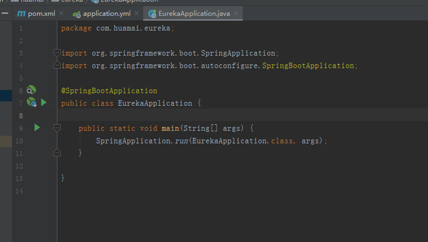Click the 'eureka' breadcrumb in the navigation bar
The image size is (428, 242).
pos(72,1)
